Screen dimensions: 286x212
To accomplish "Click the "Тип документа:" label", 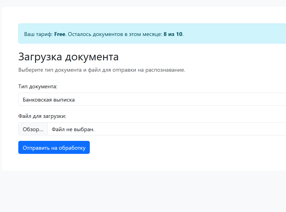I will click(x=37, y=86).
